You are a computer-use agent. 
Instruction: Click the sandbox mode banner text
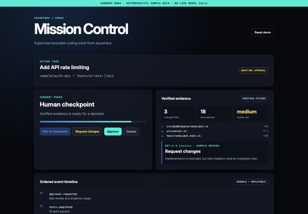click(154, 3)
